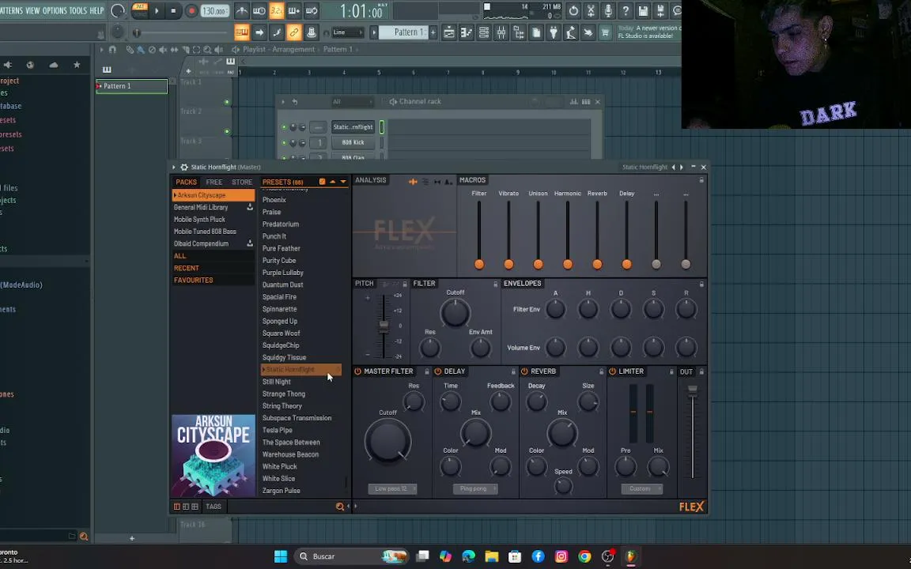Toggle Master Filter power button
Image resolution: width=911 pixels, height=569 pixels.
pyautogui.click(x=358, y=371)
